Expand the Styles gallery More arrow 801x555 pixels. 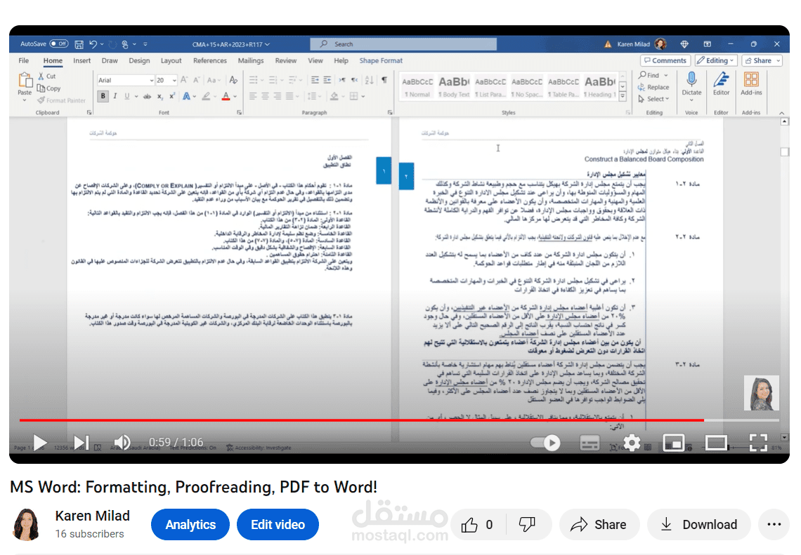tap(623, 97)
